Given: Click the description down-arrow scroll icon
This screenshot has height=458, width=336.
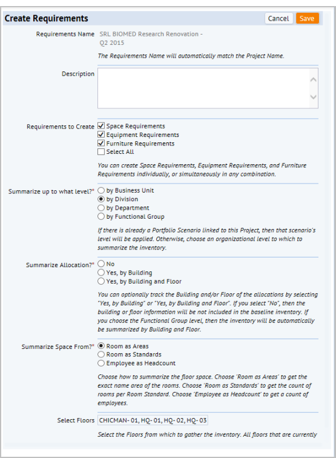Looking at the screenshot, I should pyautogui.click(x=313, y=97).
